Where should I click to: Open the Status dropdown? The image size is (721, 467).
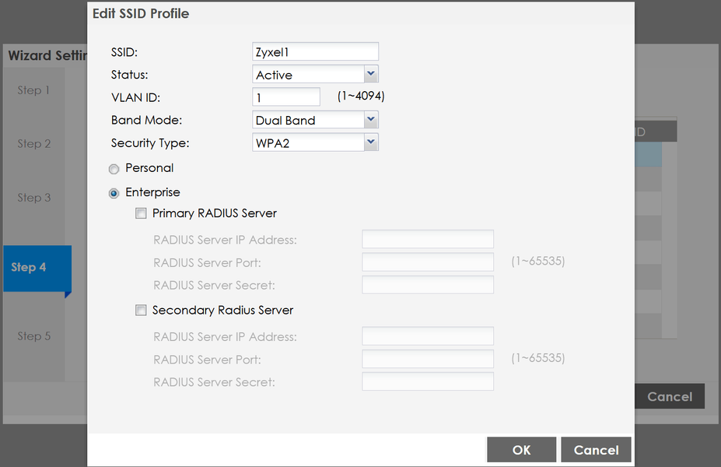[x=316, y=75]
